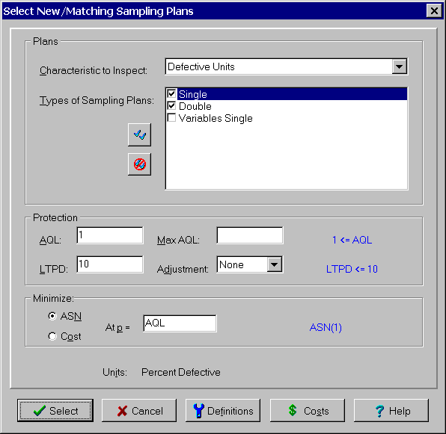Click the Select button with green checkmark
The width and height of the screenshot is (446, 434).
pos(55,410)
